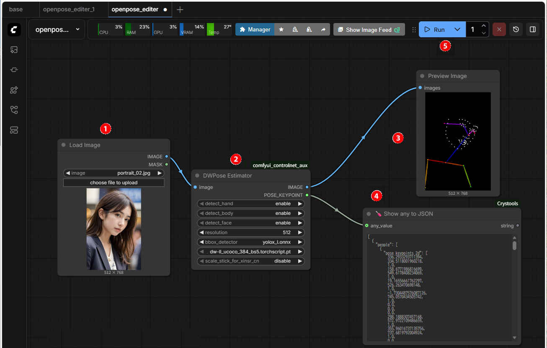The height and width of the screenshot is (348, 547).
Task: Increase resolution value using its right arrow
Action: 300,232
